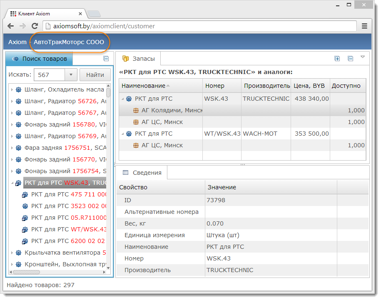
Task: Expand Шланг, Радиатор 56769 item
Action: [x=12, y=136]
